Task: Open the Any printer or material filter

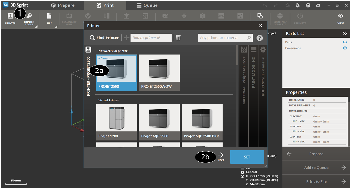Action: [225, 37]
